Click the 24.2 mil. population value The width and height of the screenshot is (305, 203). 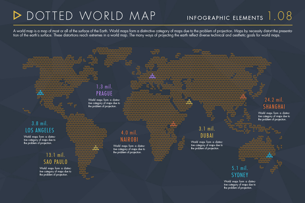274,99
